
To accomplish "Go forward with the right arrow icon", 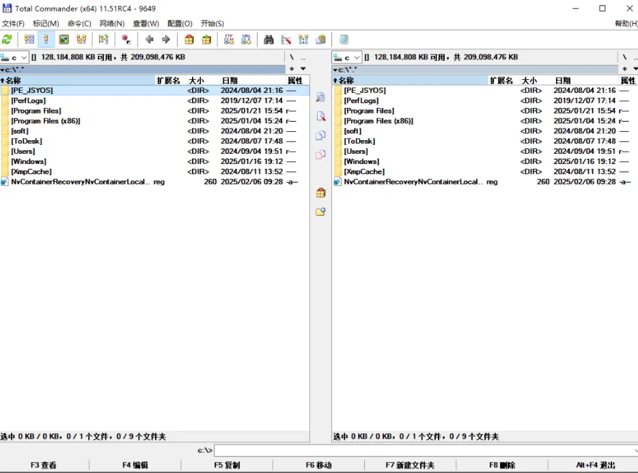I will click(x=166, y=40).
